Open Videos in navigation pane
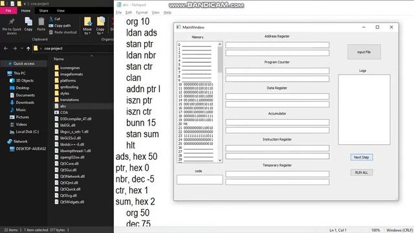414x233 pixels. tap(21, 124)
